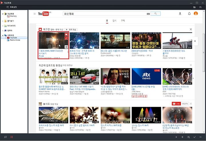
Task: Click the scrollbar up arrow
Action: (x=204, y=11)
